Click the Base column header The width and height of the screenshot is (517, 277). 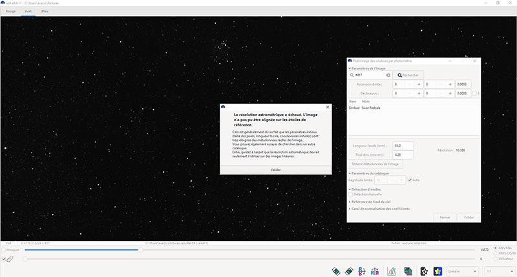click(x=353, y=102)
